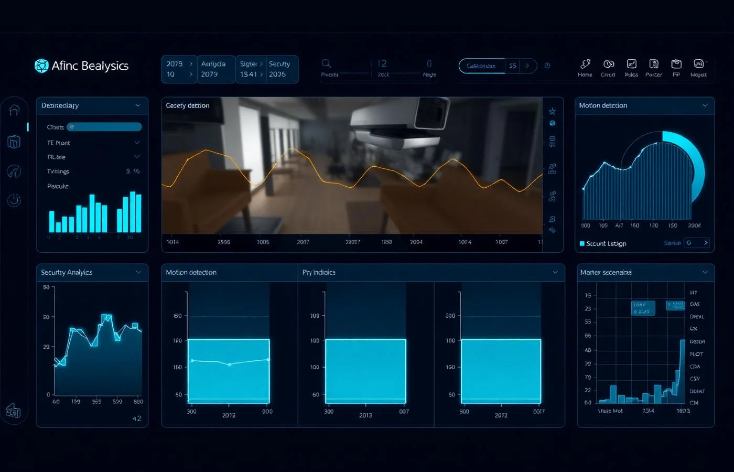Select the Amiycla 2079 header tab
734x472 pixels.
coord(216,69)
